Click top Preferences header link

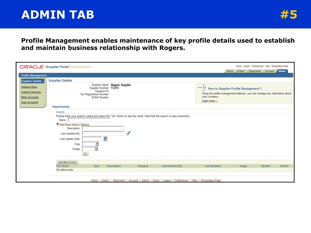pos(258,66)
